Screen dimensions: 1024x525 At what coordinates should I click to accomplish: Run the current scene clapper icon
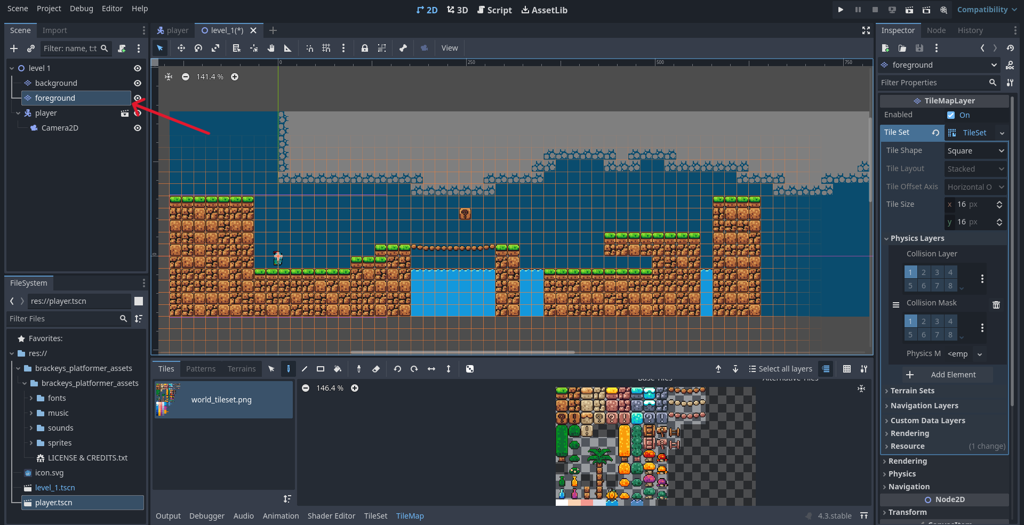(x=909, y=10)
